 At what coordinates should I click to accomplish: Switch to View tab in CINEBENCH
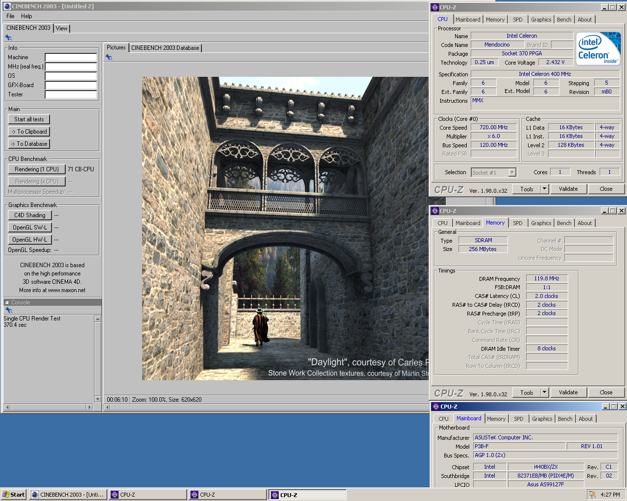tap(61, 28)
